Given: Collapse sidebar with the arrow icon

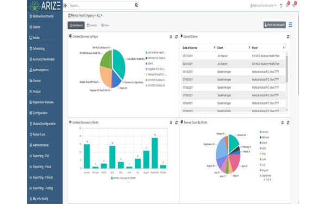Looking at the screenshot, I should pos(65,5).
